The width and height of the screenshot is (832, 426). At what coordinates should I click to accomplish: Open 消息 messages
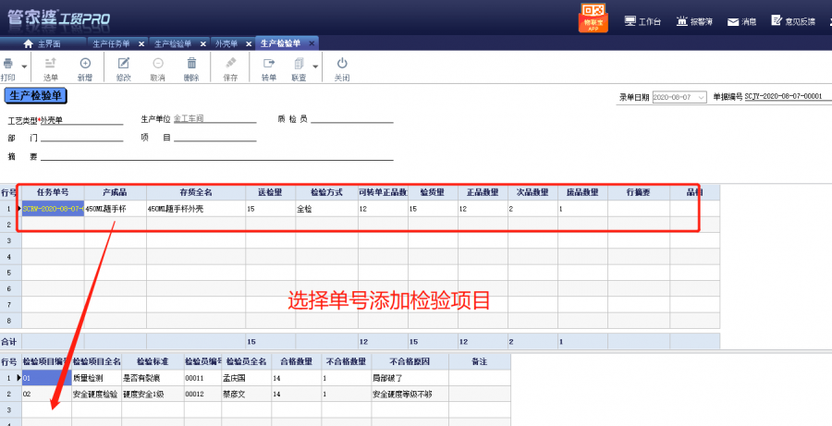(x=741, y=21)
